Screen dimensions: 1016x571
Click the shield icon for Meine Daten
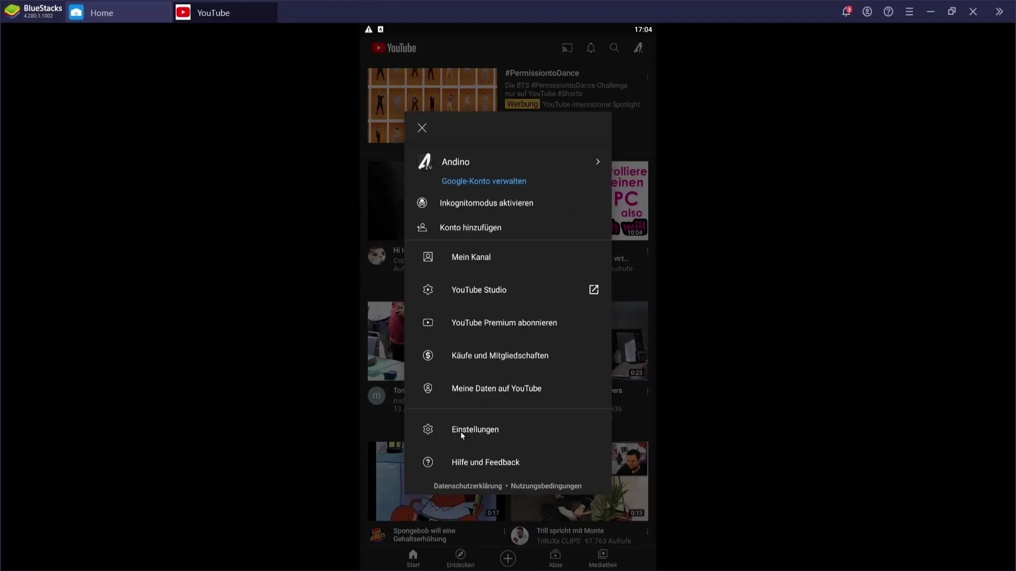428,388
